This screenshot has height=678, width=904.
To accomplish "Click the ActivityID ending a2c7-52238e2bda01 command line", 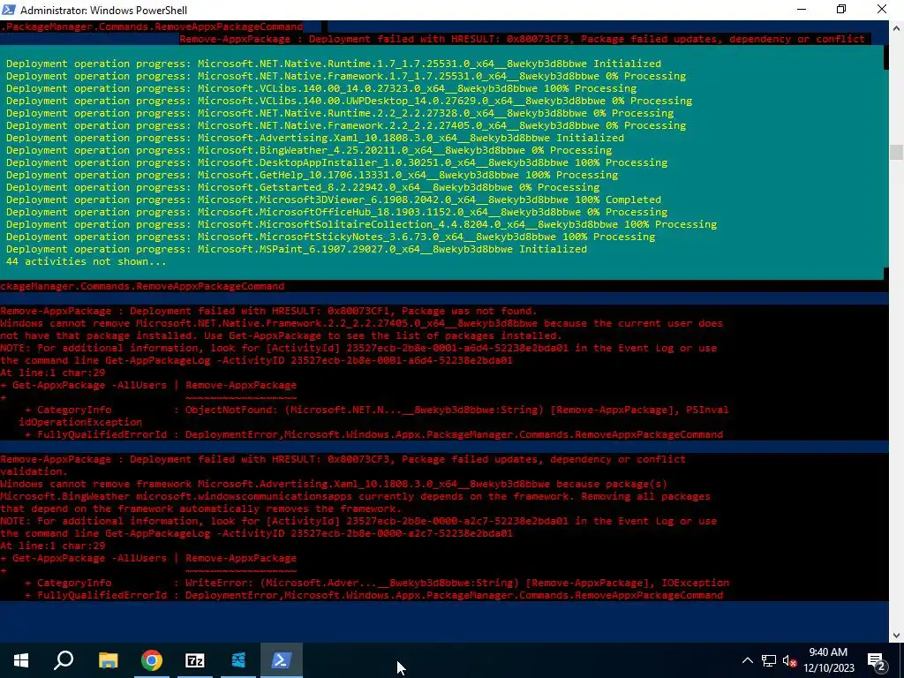I will coord(257,533).
